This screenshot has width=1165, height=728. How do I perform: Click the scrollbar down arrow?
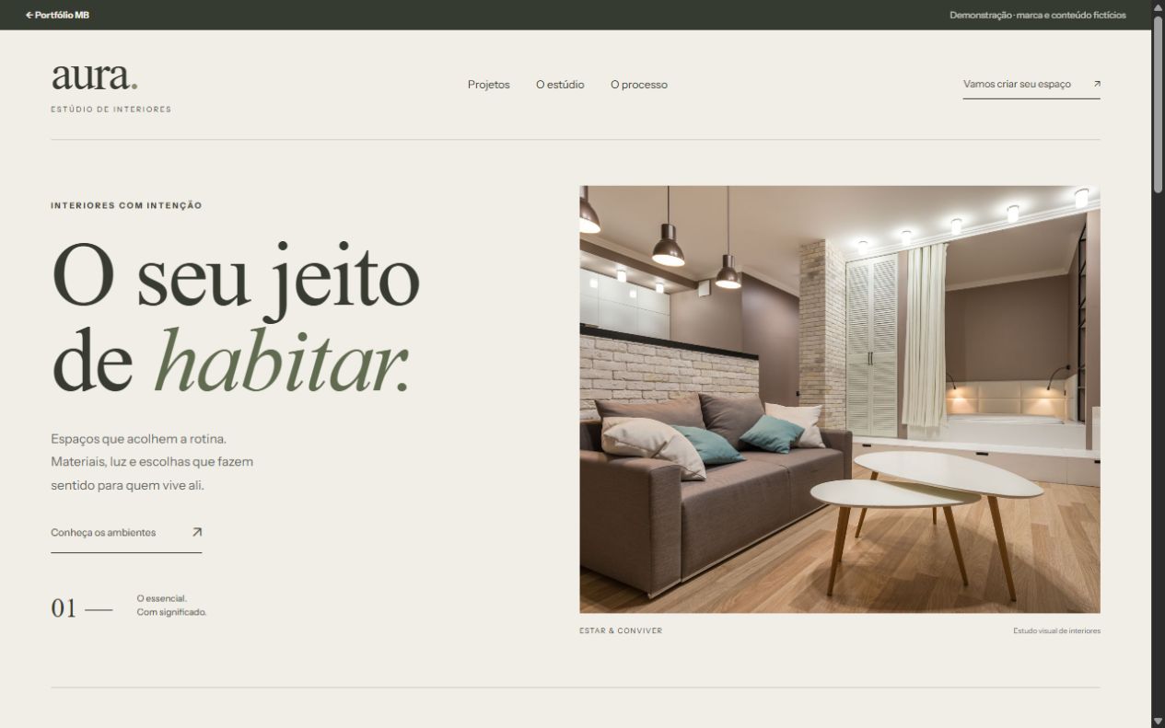1158,721
